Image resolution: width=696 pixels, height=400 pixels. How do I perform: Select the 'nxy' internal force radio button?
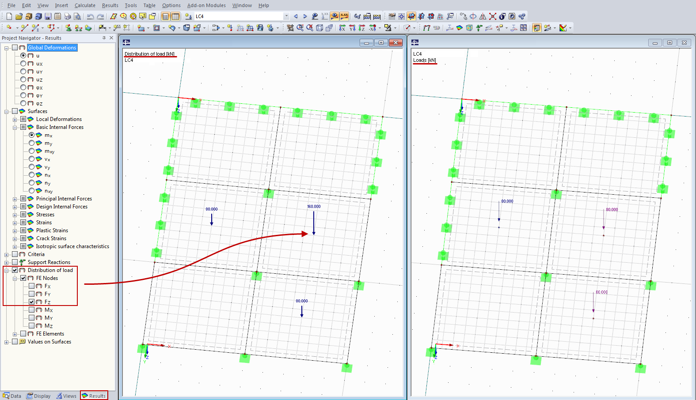31,191
